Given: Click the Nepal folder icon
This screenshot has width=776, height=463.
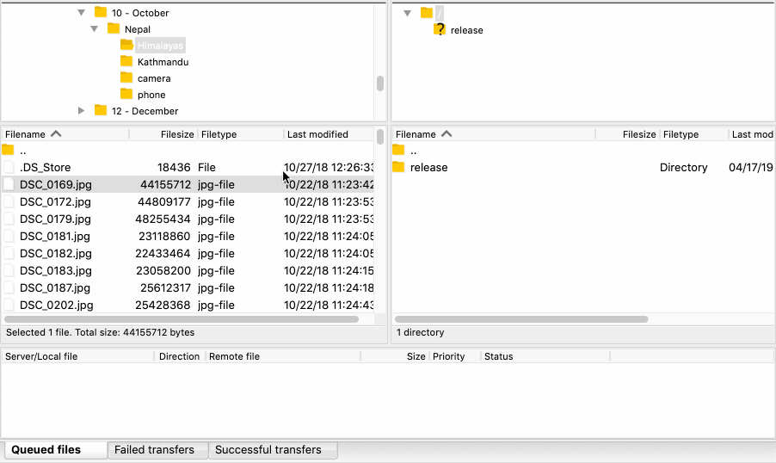Looking at the screenshot, I should (x=114, y=28).
